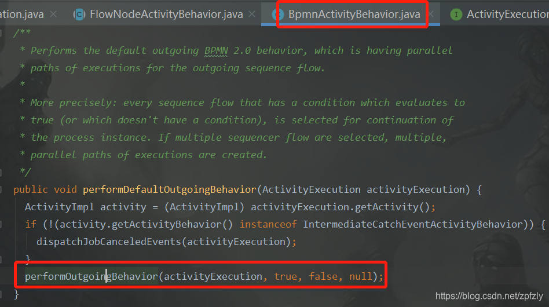Viewport: 549px width, 307px height.
Task: Click the 'void' keyword
Action: [x=65, y=190]
